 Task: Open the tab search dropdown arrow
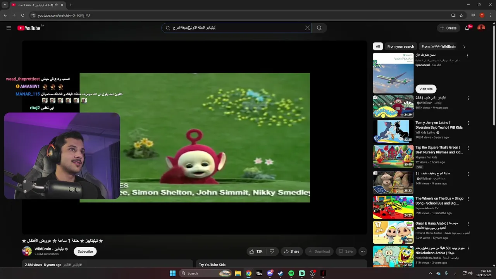(x=5, y=5)
